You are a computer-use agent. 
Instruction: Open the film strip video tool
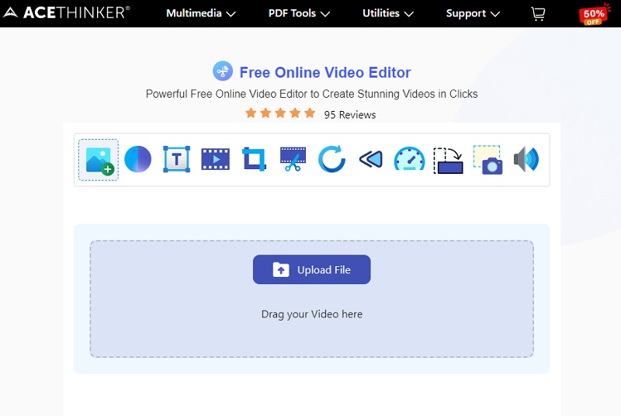[x=216, y=159]
